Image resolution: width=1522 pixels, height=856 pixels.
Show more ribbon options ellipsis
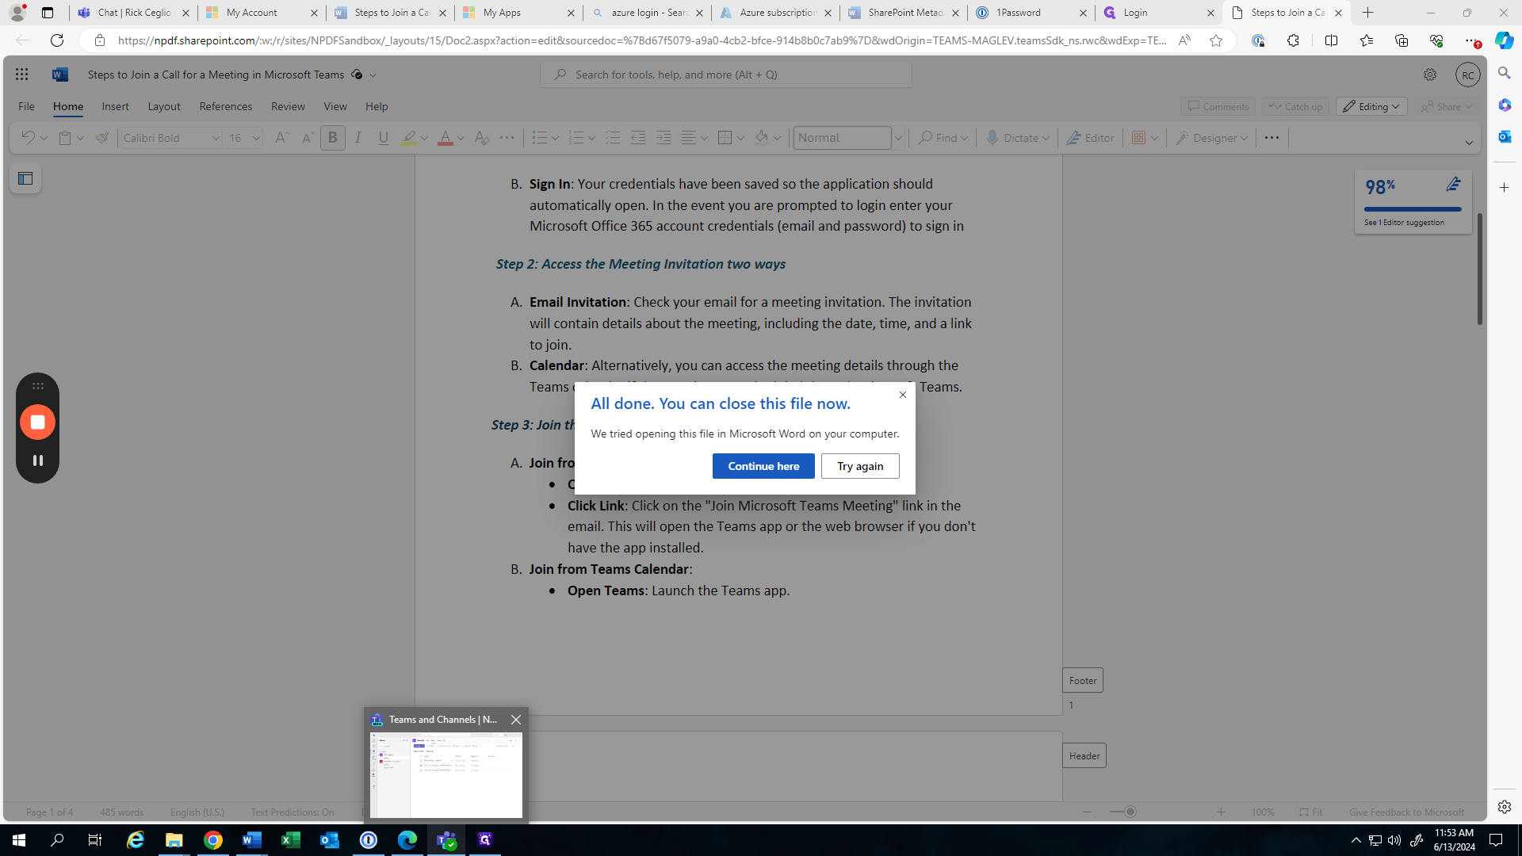click(x=1272, y=138)
